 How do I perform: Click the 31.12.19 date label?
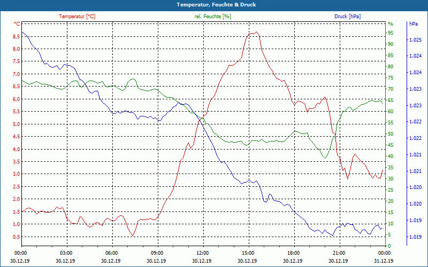(x=384, y=261)
